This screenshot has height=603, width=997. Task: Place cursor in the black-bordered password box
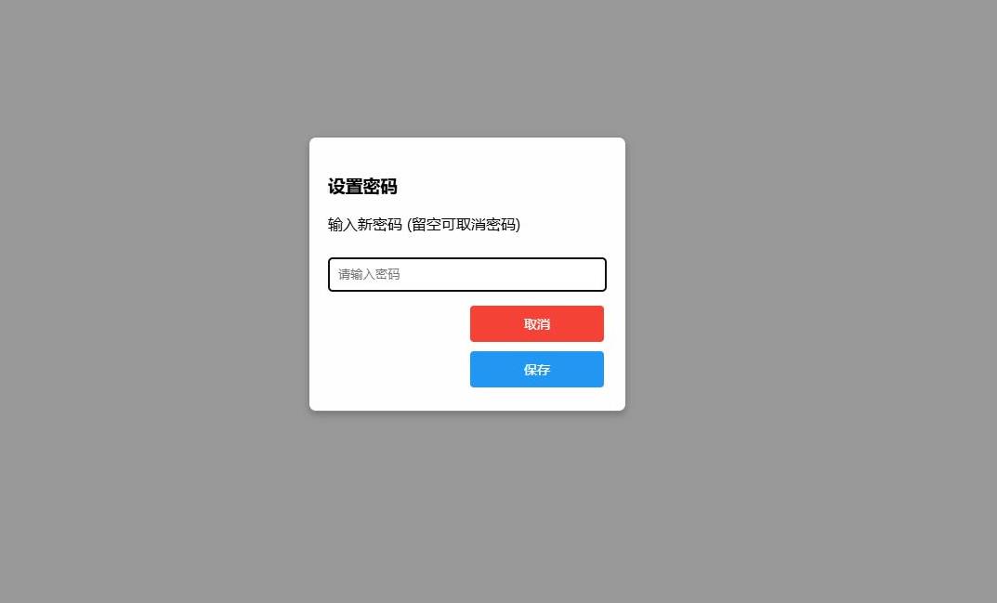point(466,274)
